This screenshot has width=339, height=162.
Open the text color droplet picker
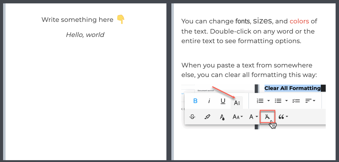pyautogui.click(x=222, y=117)
